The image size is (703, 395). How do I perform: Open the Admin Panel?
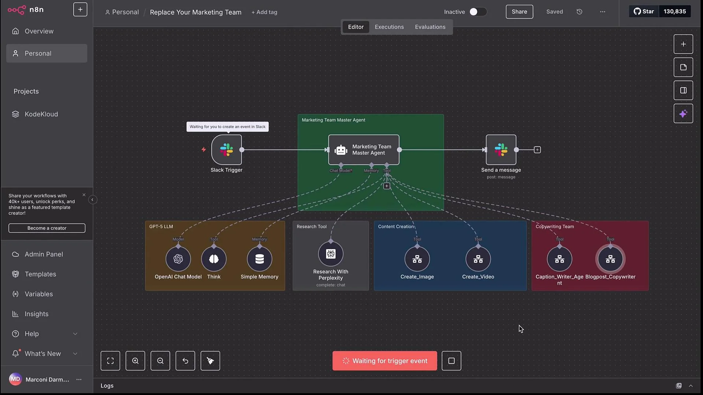tap(47, 254)
